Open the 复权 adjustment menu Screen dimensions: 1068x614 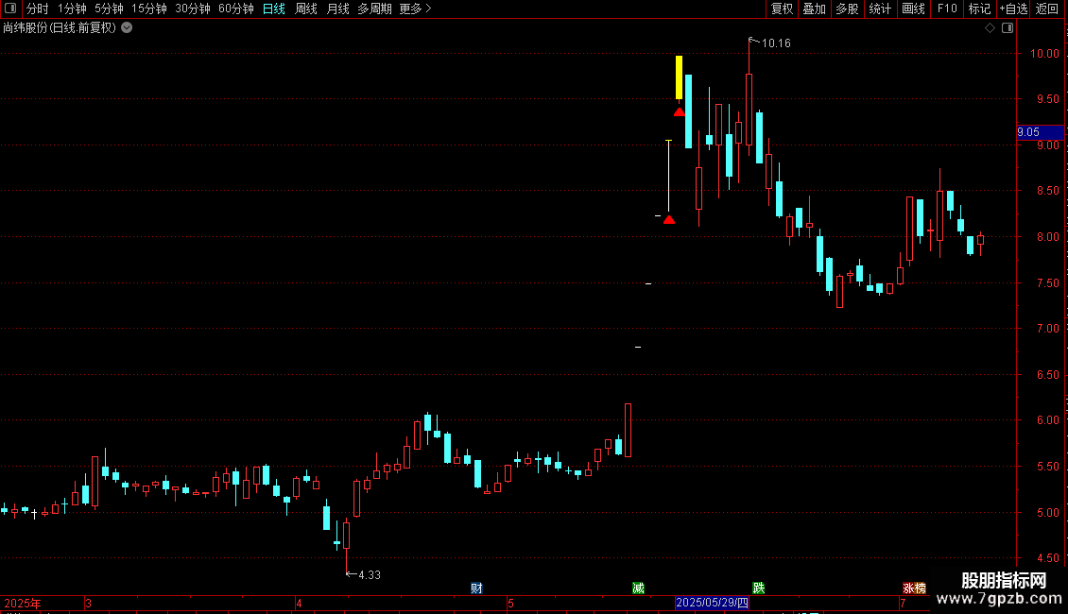782,9
